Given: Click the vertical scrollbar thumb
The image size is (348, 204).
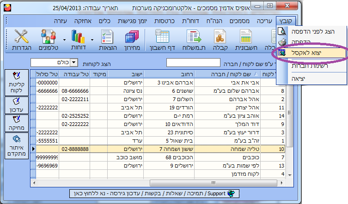Looking at the screenshot, I should (289, 113).
